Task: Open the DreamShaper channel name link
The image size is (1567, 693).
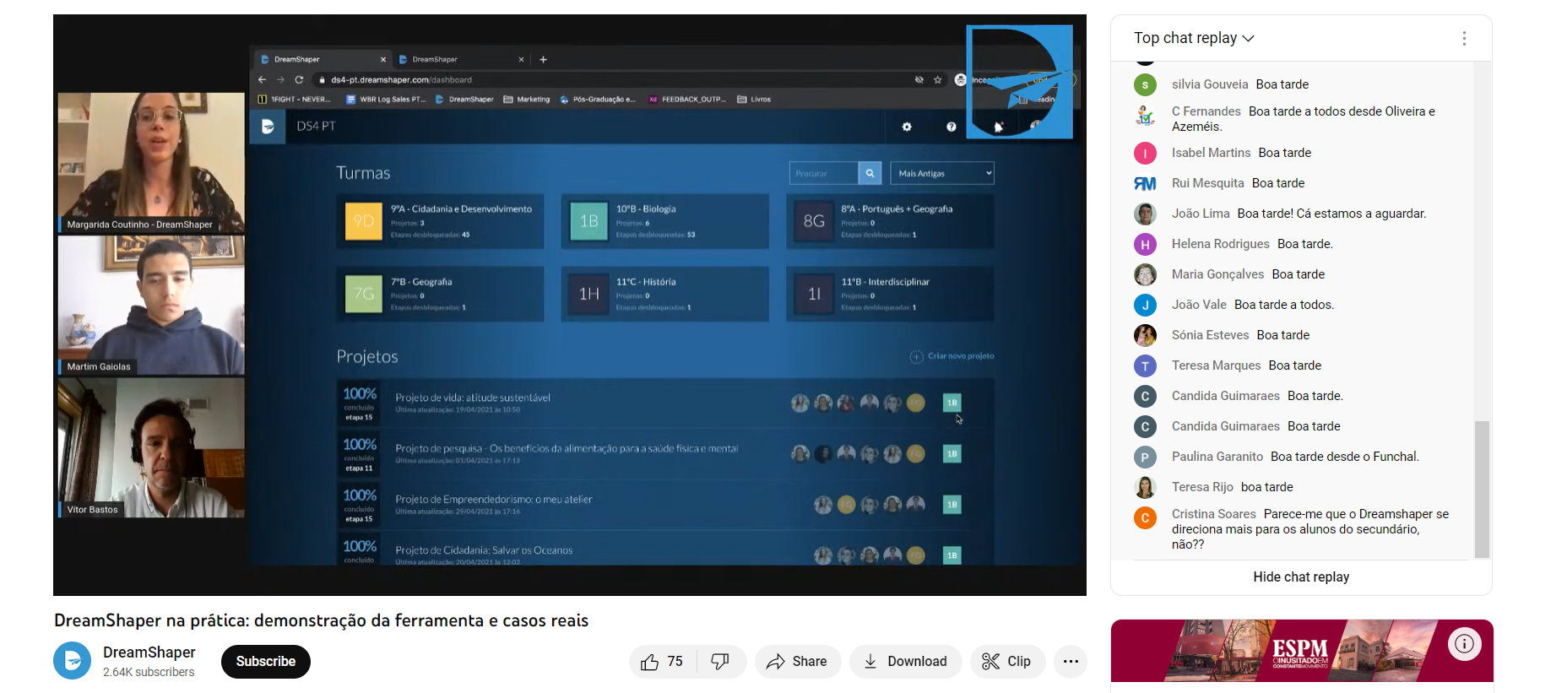Action: (x=149, y=652)
